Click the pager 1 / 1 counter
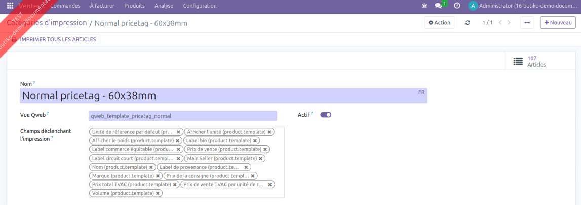The width and height of the screenshot is (581, 205). [487, 23]
